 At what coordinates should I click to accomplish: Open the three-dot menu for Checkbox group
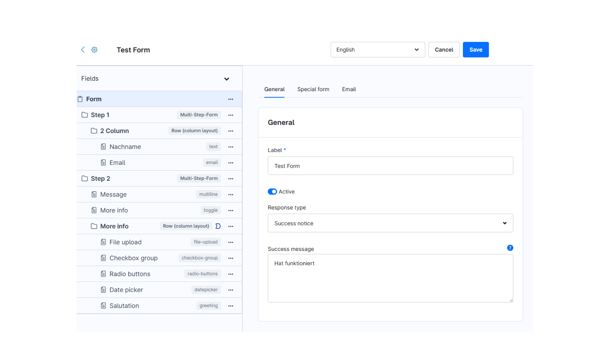(x=231, y=258)
